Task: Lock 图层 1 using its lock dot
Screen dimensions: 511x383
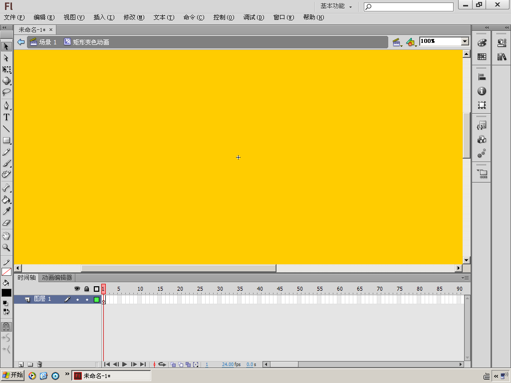Action: point(87,300)
